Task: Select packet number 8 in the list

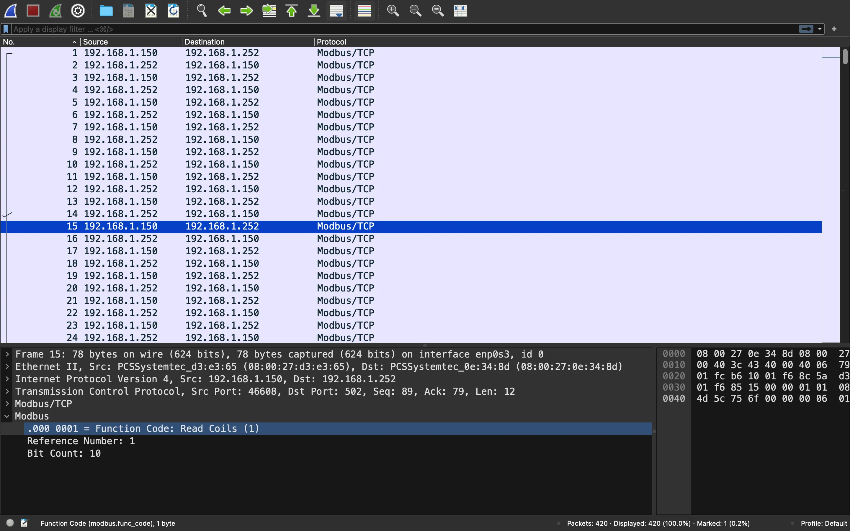Action: pos(411,140)
